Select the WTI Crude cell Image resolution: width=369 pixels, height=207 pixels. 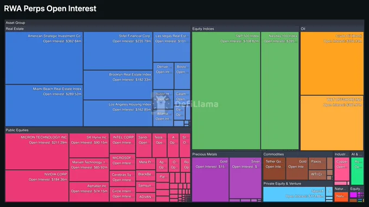[317, 175]
